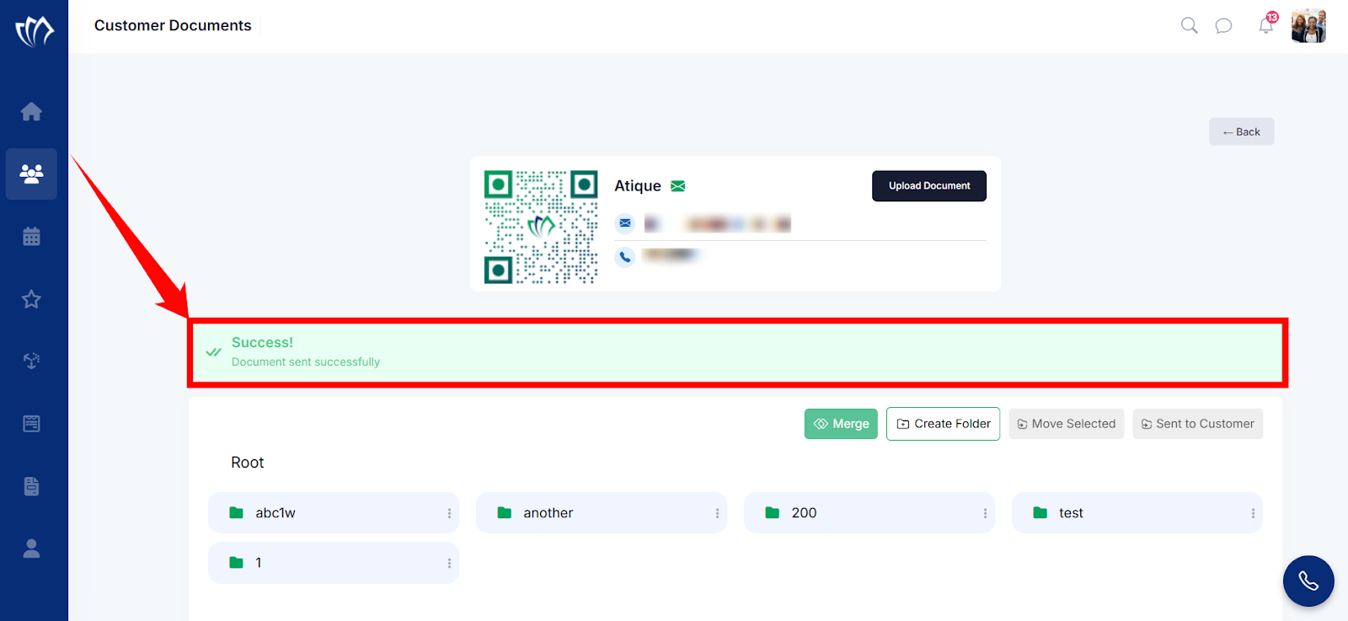This screenshot has width=1348, height=621.
Task: Open the chat bubble icon
Action: point(1223,26)
